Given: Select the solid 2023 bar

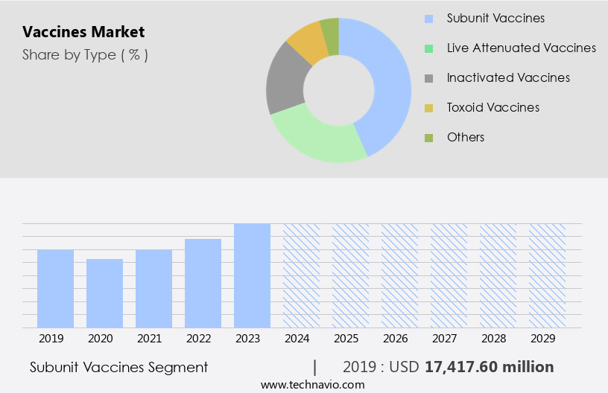Looking at the screenshot, I should [x=252, y=275].
